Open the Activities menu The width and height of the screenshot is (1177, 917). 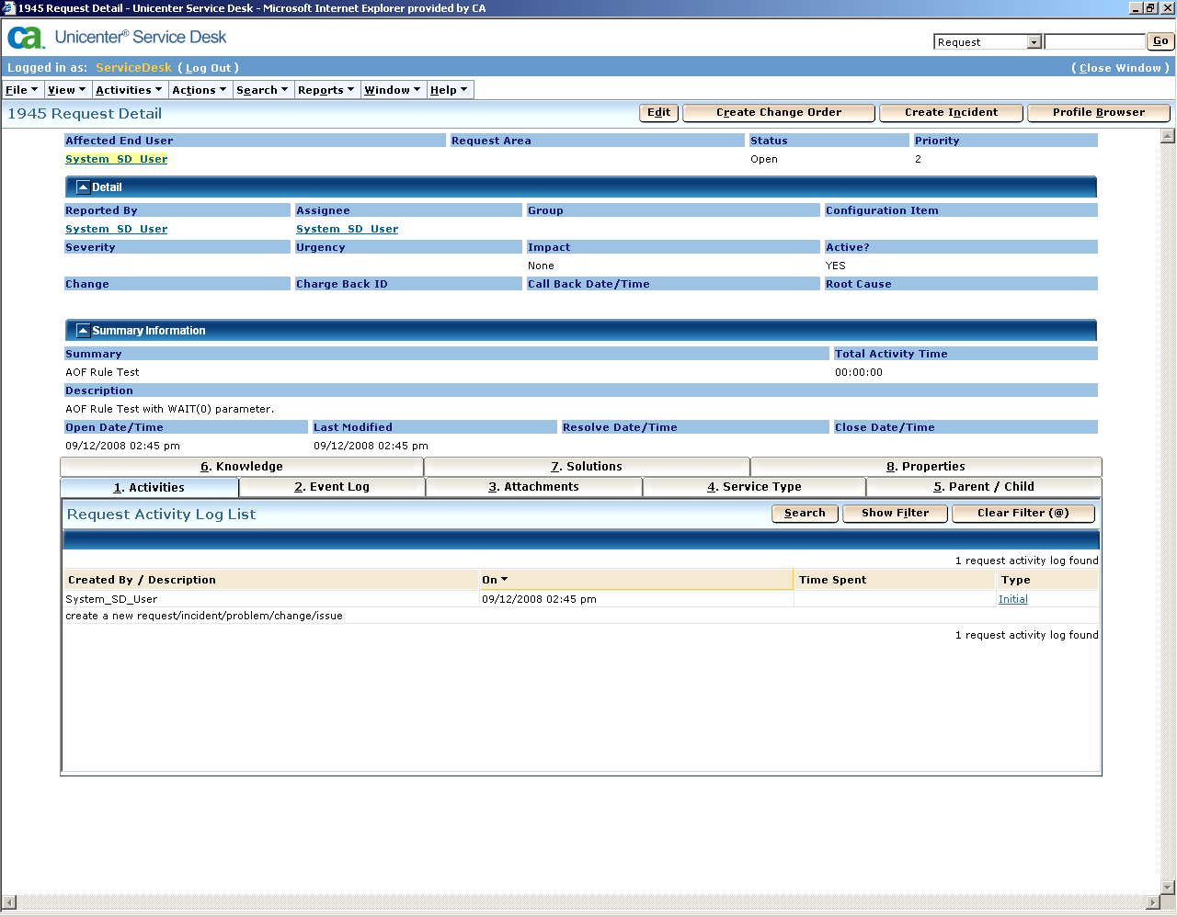[x=129, y=89]
